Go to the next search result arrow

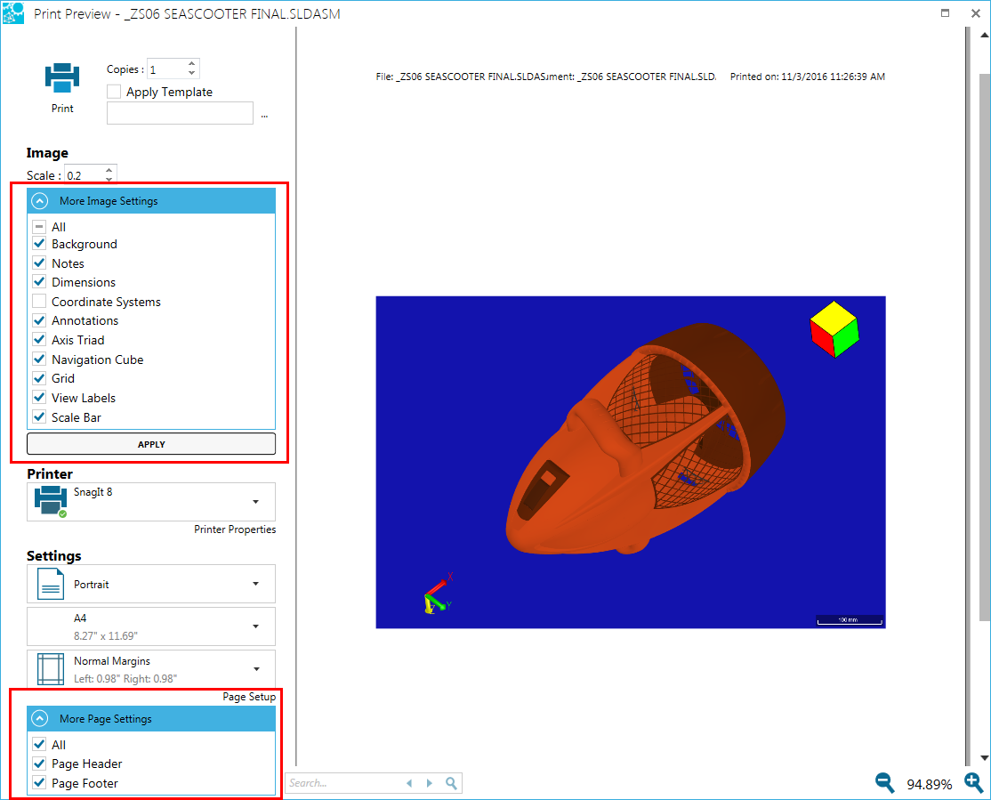[x=430, y=783]
